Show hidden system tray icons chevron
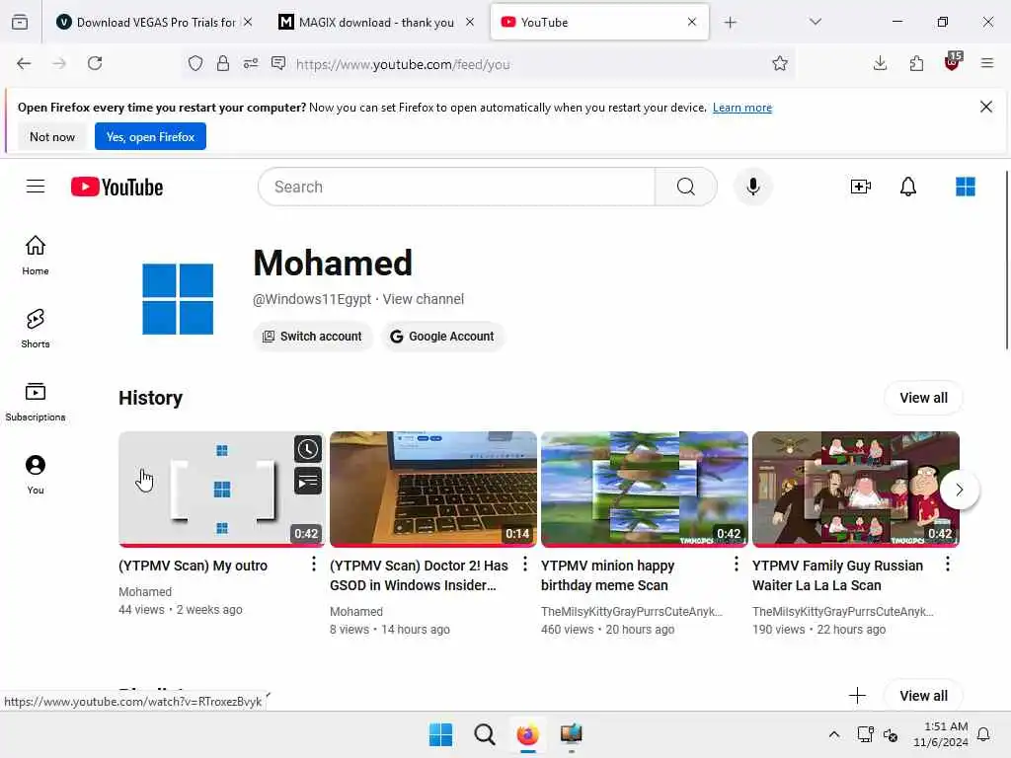The width and height of the screenshot is (1011, 758). tap(833, 734)
